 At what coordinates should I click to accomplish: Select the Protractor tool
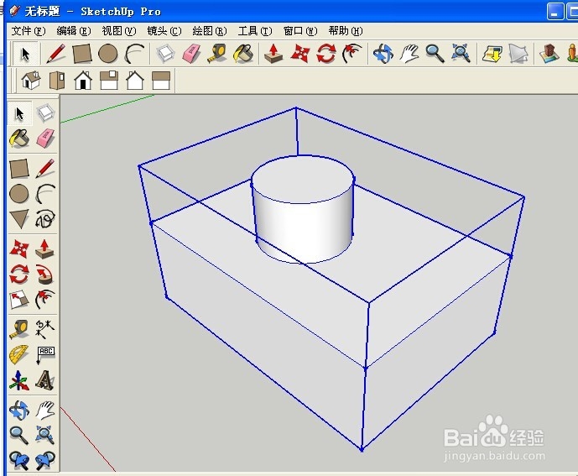click(19, 354)
